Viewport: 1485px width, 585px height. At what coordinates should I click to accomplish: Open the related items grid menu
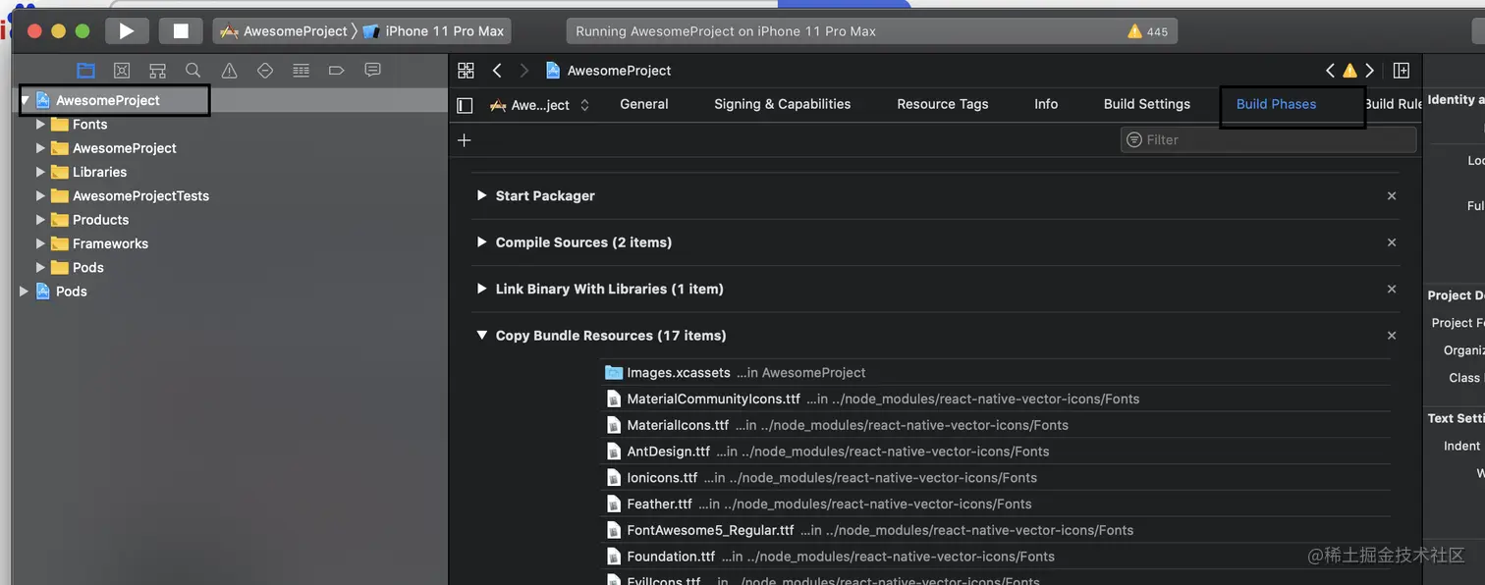[466, 71]
